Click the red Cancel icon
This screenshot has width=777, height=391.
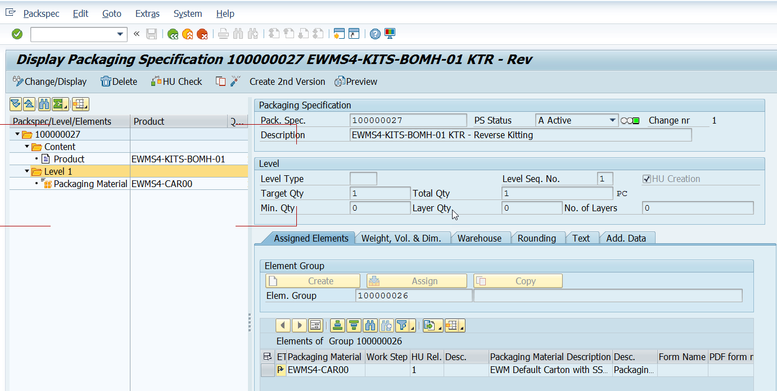202,34
